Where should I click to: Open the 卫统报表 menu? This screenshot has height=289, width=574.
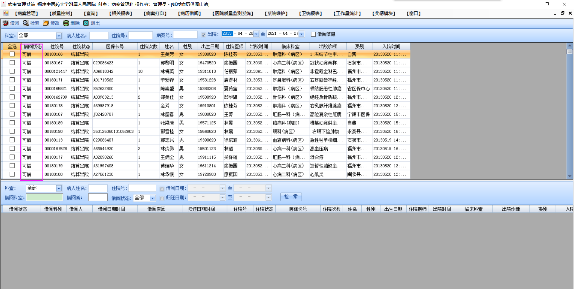pos(311,13)
